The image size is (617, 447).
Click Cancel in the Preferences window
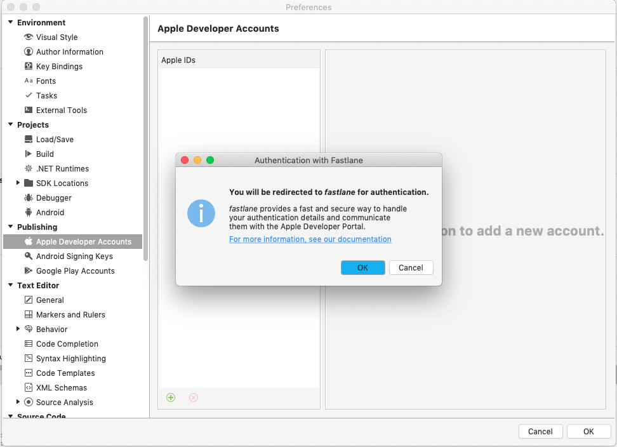click(x=540, y=431)
